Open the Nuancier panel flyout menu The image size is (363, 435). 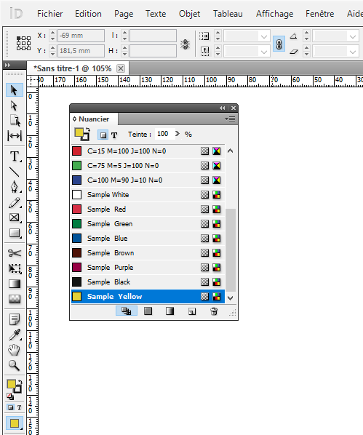230,119
